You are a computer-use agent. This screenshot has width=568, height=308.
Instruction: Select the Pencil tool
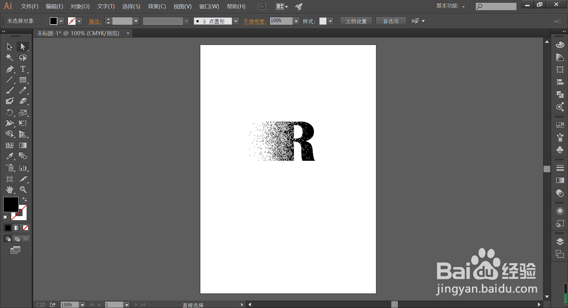click(x=23, y=90)
